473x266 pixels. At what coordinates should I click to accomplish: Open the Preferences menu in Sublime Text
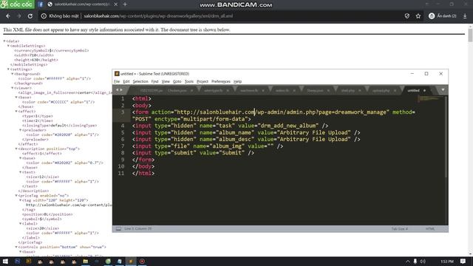tap(221, 81)
